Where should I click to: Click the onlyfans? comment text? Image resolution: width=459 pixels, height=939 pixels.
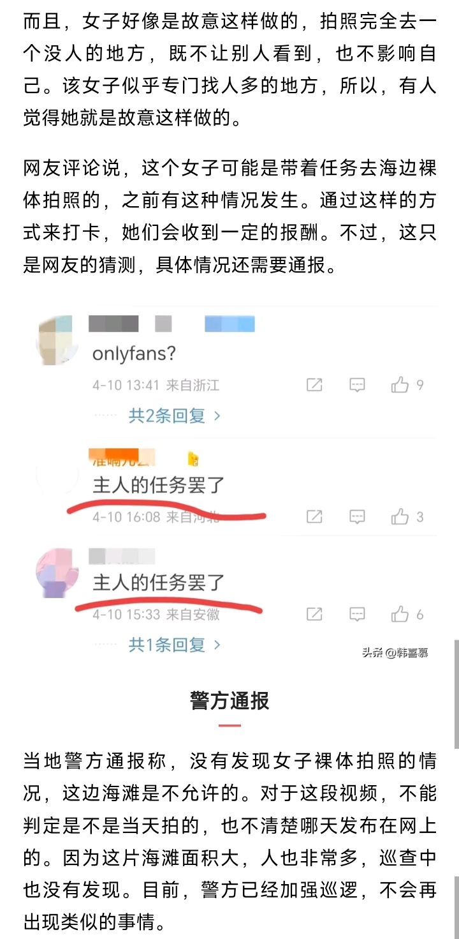pos(134,353)
